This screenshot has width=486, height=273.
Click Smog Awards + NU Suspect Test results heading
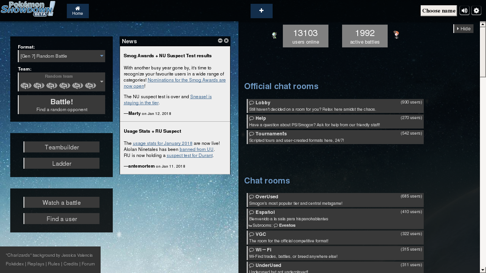click(167, 56)
